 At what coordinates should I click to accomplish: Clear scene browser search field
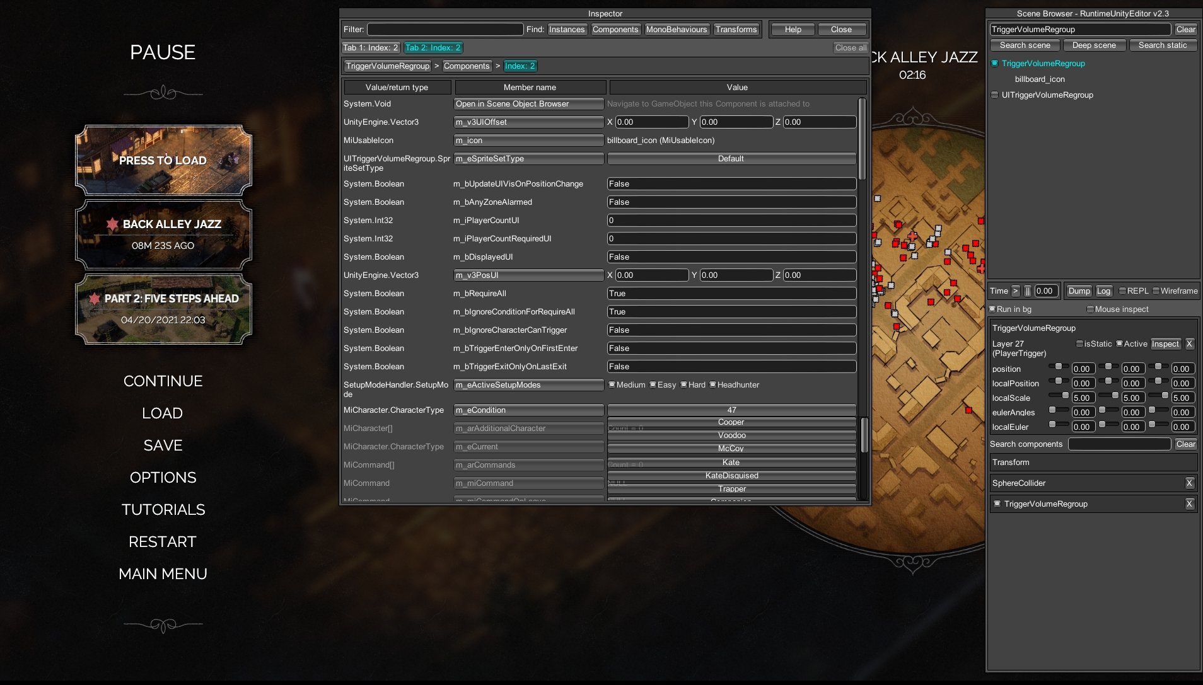point(1185,29)
